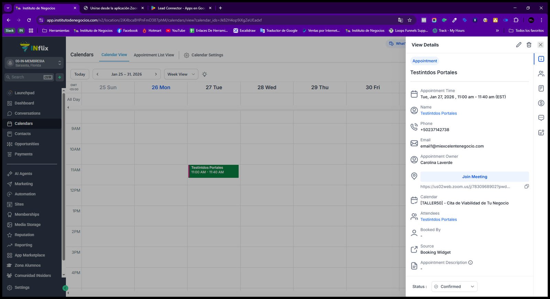Open the Chrome tab search dropdown
The image size is (550, 299).
point(8,8)
